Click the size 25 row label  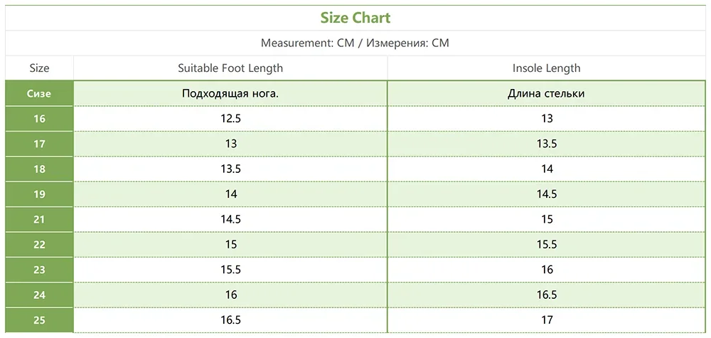tap(39, 320)
